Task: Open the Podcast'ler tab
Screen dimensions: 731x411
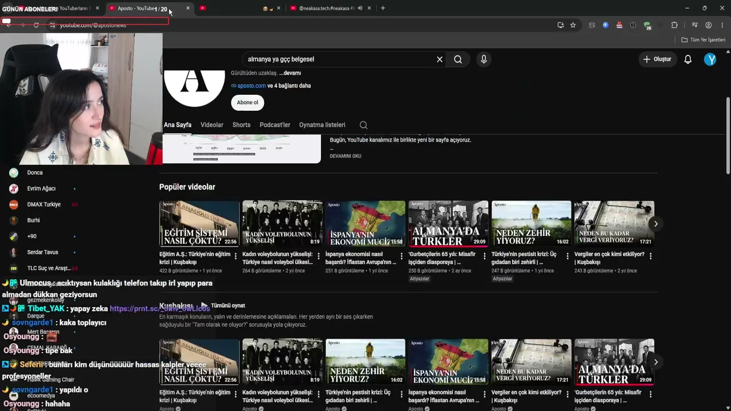Action: point(275,125)
